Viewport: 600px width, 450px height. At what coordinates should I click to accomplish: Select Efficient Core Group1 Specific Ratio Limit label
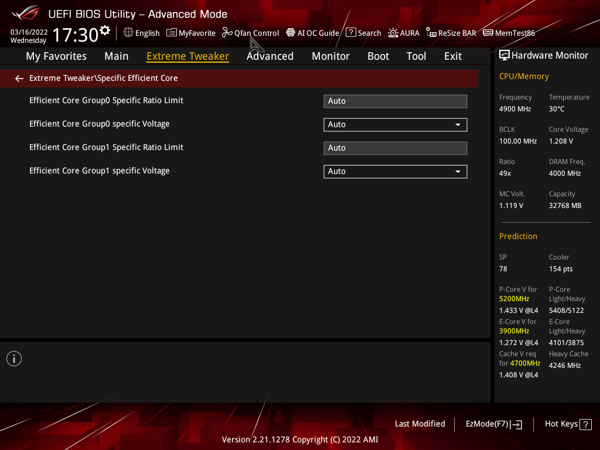pyautogui.click(x=106, y=147)
